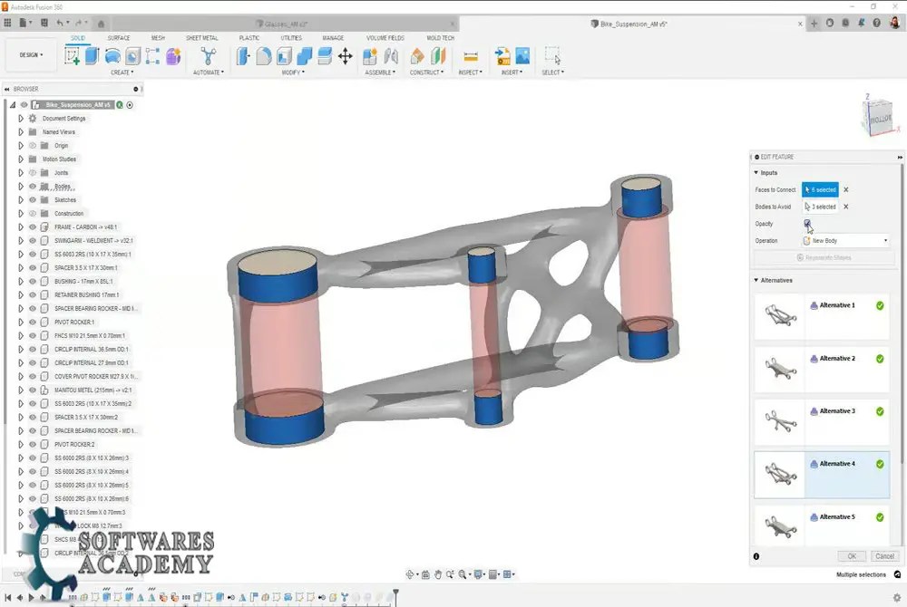This screenshot has width=907, height=607.
Task: Switch to the MESH ribbon tab
Action: 160,38
